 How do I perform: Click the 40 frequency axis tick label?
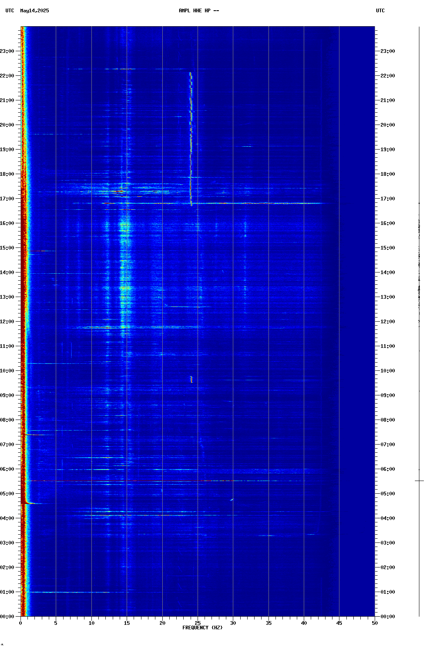point(304,623)
